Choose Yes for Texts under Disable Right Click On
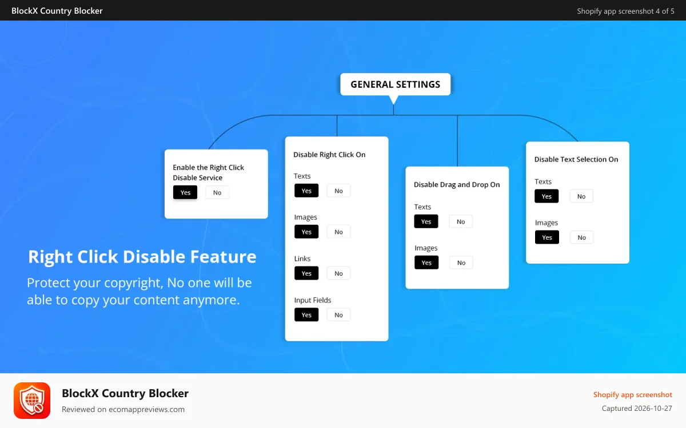This screenshot has width=686, height=428. 306,191
